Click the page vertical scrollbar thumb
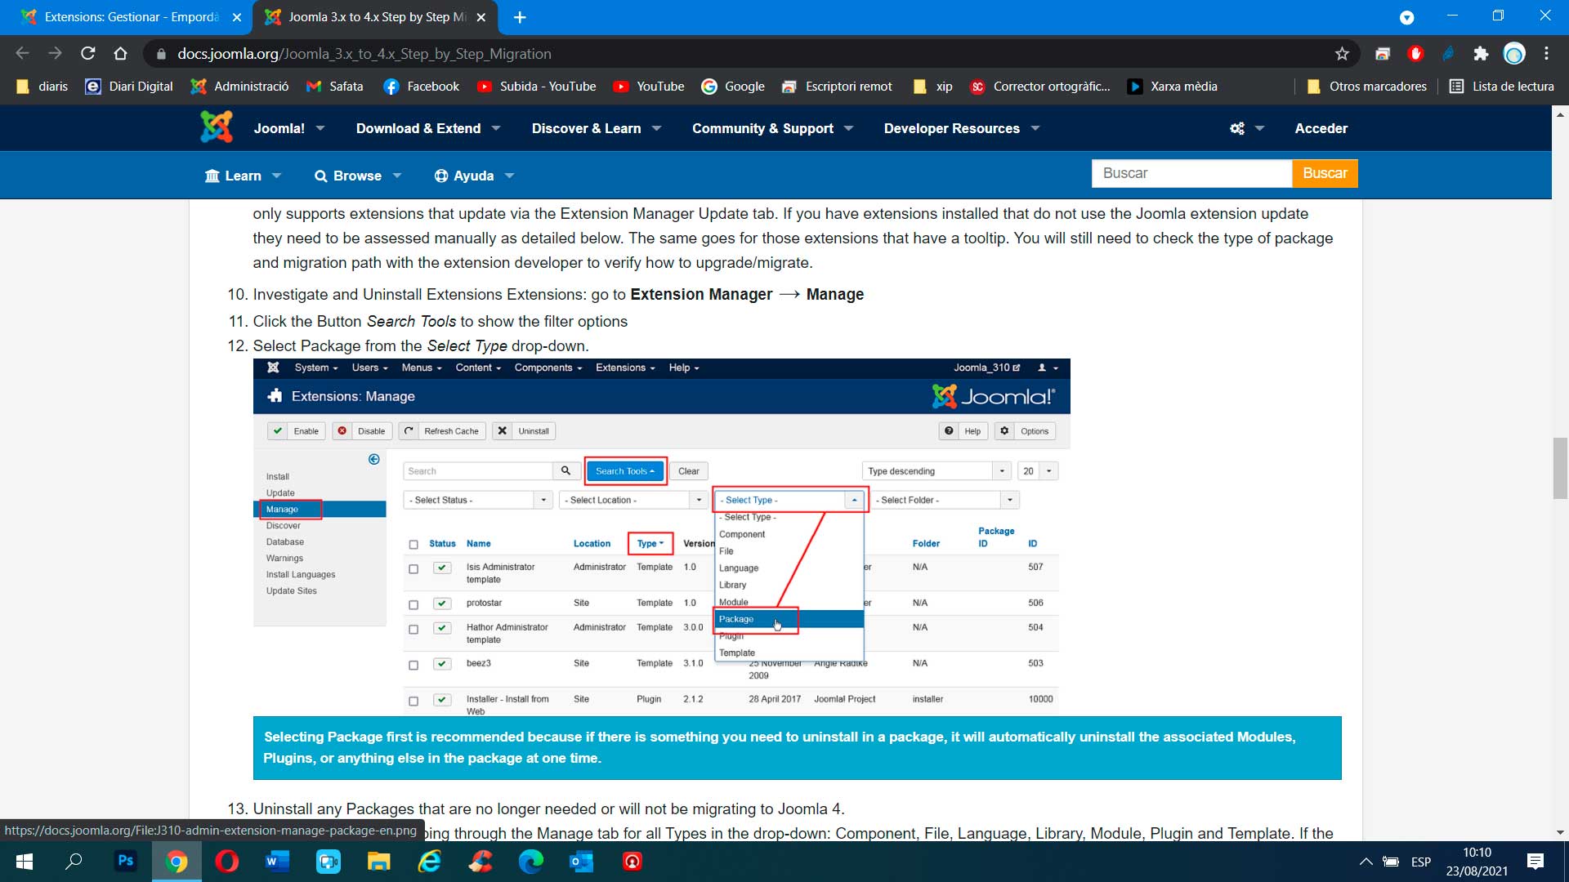Screen dimensions: 1569x882 click(1560, 468)
